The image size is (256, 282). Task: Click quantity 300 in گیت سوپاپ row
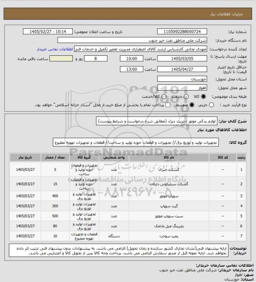click(x=55, y=206)
